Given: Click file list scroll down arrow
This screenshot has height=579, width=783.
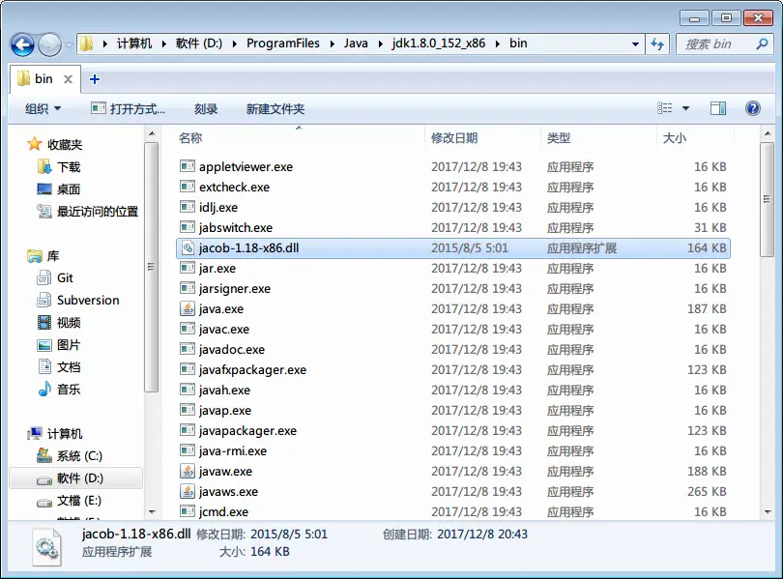Looking at the screenshot, I should tap(767, 511).
